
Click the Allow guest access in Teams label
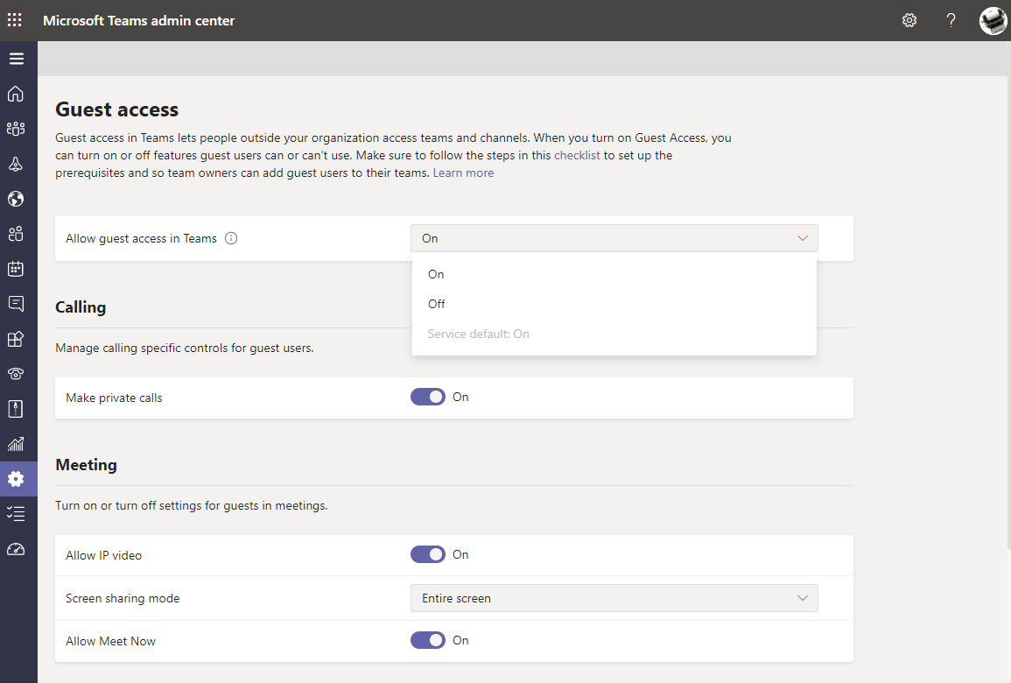point(141,239)
